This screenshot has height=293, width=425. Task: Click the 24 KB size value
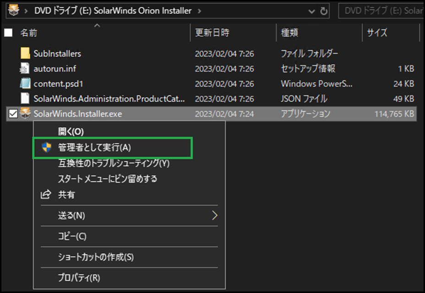403,84
